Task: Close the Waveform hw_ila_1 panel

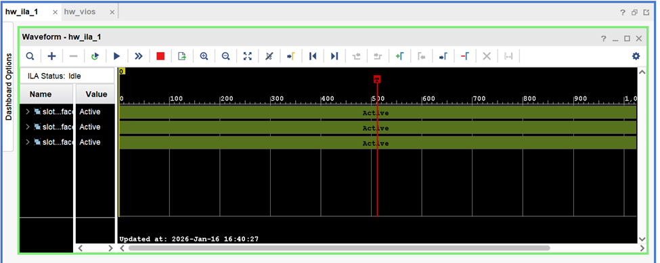Action: coord(639,39)
